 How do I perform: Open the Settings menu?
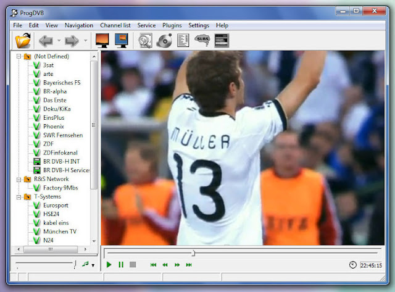[199, 25]
